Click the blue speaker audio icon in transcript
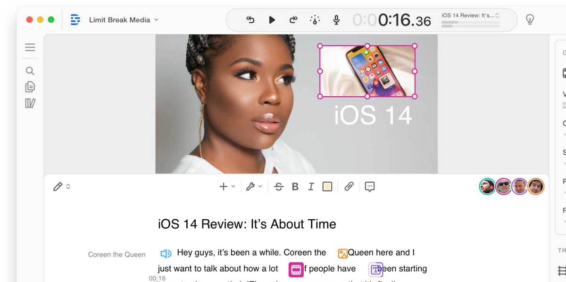 [166, 254]
